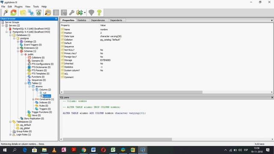Select Views (0) tree item
This screenshot has width=274, height=154.
[x=36, y=115]
